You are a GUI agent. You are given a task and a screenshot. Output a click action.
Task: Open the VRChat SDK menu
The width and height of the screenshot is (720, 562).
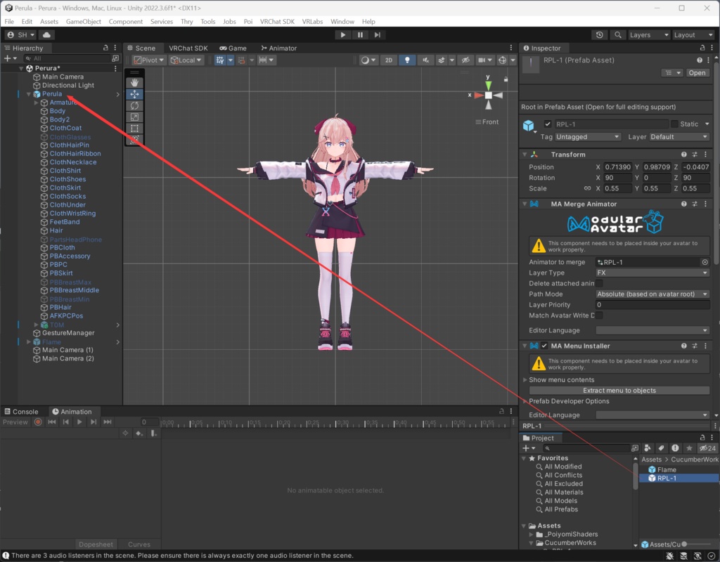click(x=277, y=22)
